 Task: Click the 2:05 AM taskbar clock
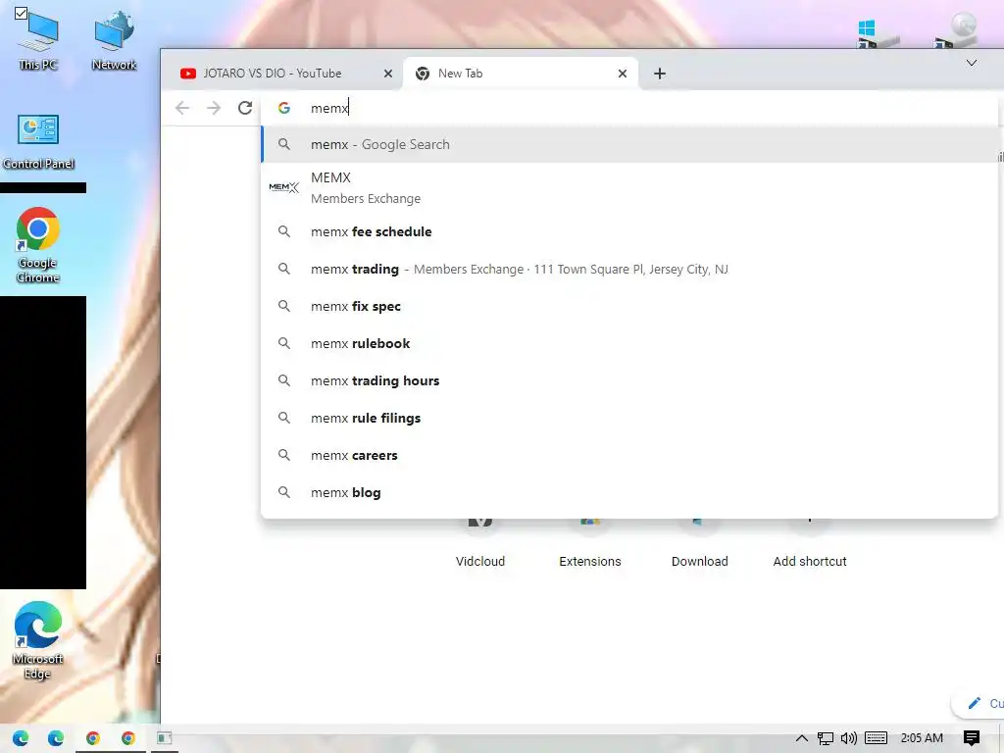[x=922, y=738]
